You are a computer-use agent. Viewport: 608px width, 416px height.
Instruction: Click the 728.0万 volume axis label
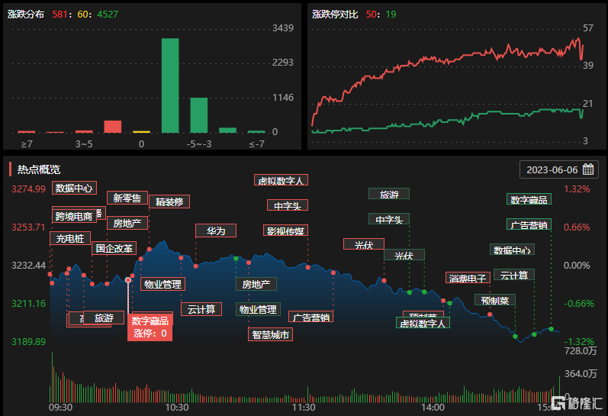(581, 351)
